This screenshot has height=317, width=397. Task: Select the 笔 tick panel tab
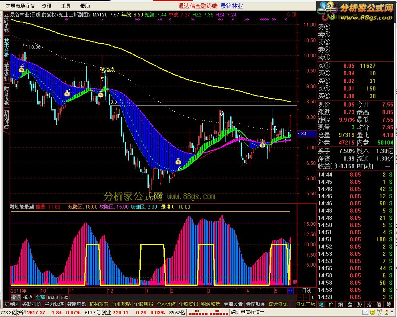click(x=321, y=304)
